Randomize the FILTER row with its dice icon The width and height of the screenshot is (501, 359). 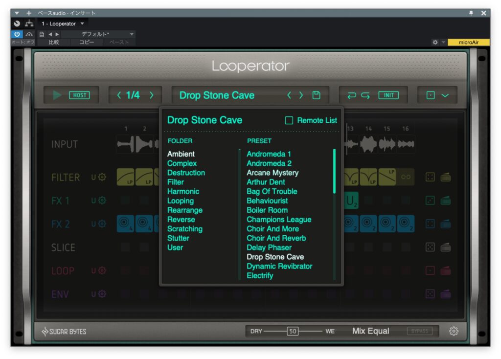coord(431,177)
